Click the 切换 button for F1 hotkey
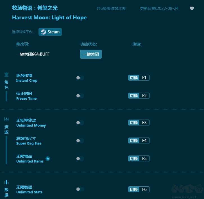Viewport: 204px width, 199px height. coord(134,78)
